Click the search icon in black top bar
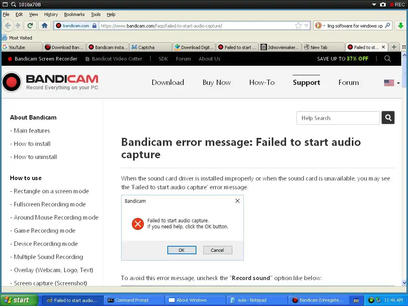 pyautogui.click(x=387, y=59)
